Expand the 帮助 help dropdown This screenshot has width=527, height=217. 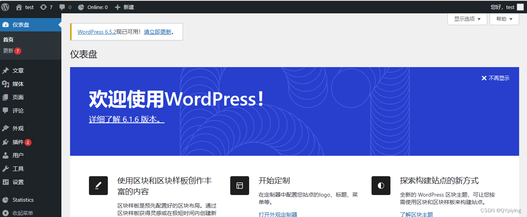(x=504, y=19)
